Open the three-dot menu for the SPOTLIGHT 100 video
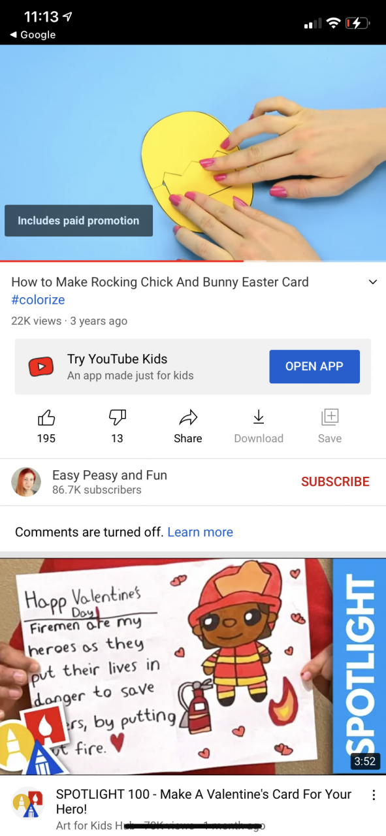The image size is (386, 836). click(374, 795)
